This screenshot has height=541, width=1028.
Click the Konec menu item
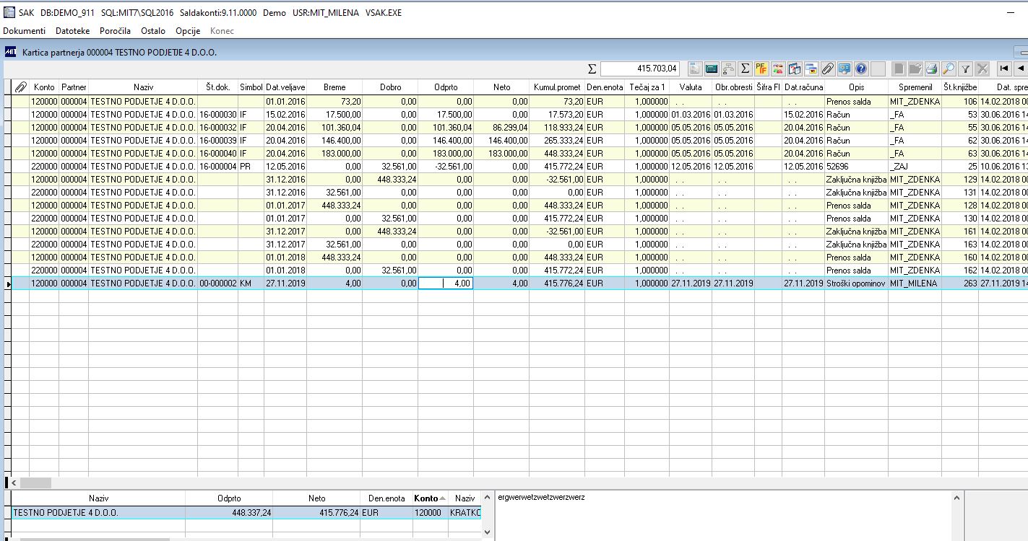222,31
